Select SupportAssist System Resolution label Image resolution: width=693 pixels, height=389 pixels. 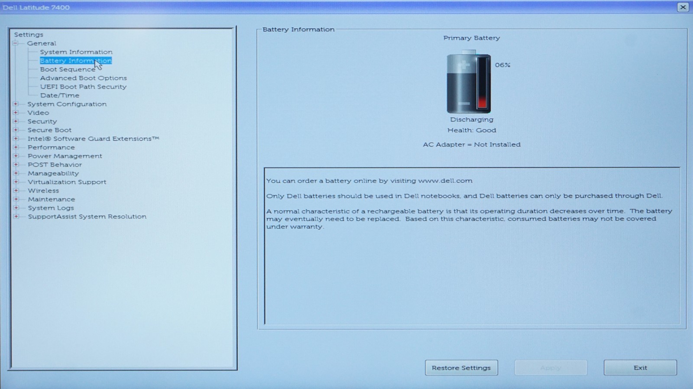(x=87, y=217)
